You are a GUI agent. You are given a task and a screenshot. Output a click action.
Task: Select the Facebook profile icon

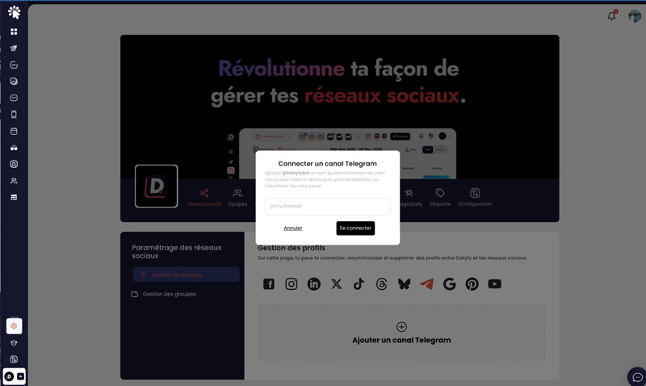tap(269, 283)
